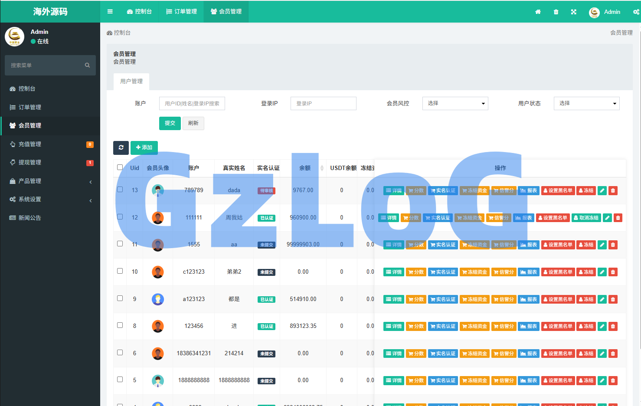Edit user 13 with the pencil icon
The width and height of the screenshot is (641, 406).
(x=602, y=190)
